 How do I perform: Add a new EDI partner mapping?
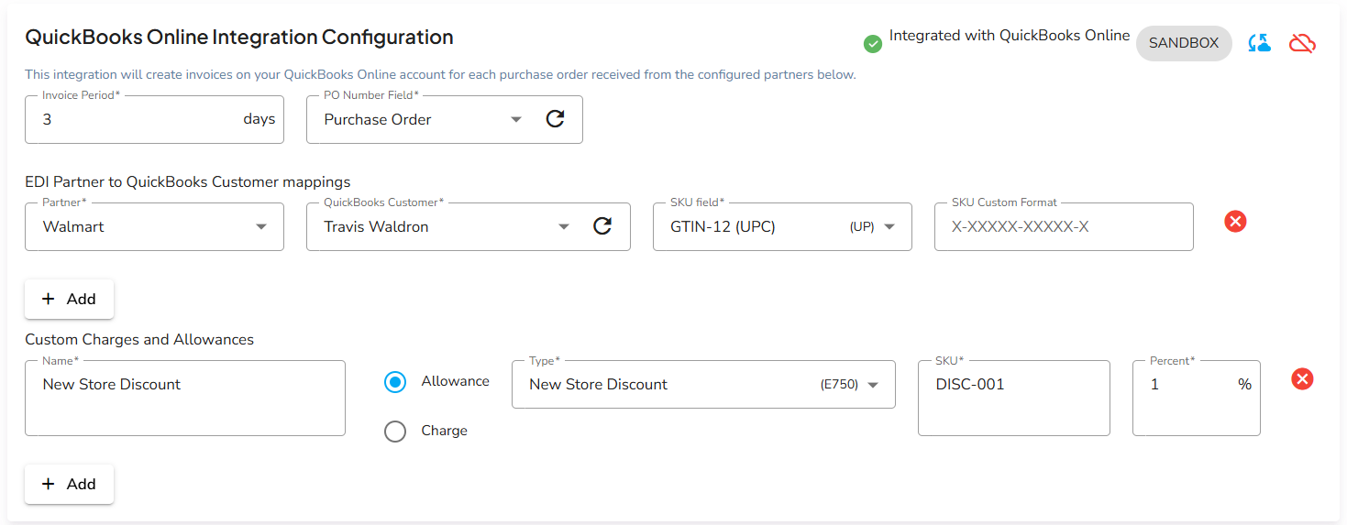(x=69, y=299)
